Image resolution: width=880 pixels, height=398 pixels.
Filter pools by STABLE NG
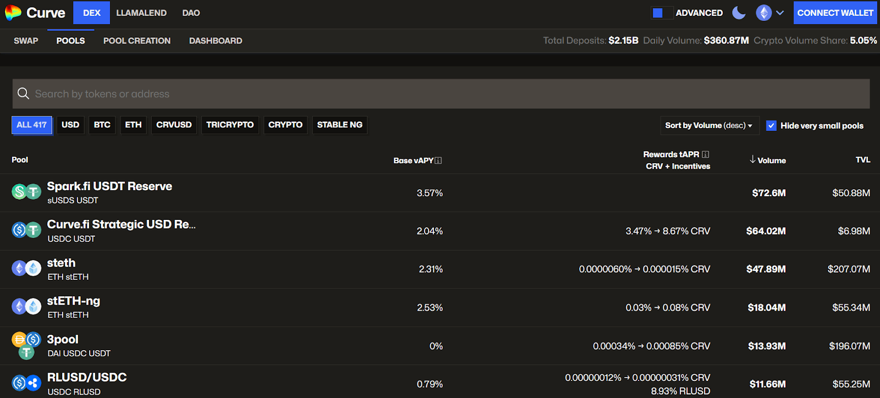(x=340, y=125)
